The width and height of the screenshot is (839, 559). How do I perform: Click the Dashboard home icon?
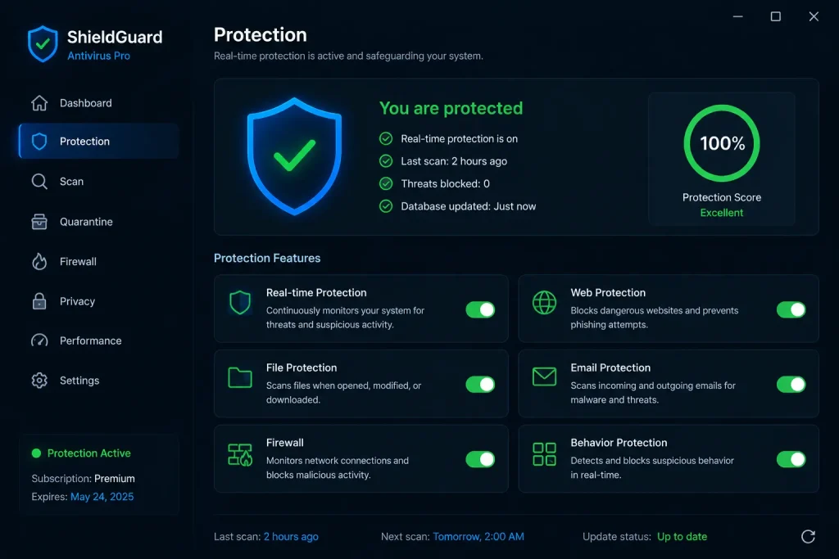[x=39, y=102]
